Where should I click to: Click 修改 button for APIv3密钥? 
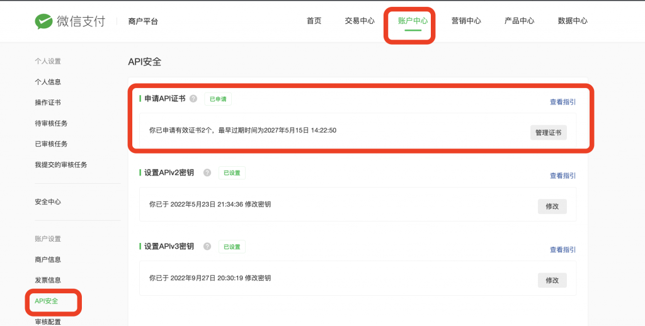coord(552,280)
